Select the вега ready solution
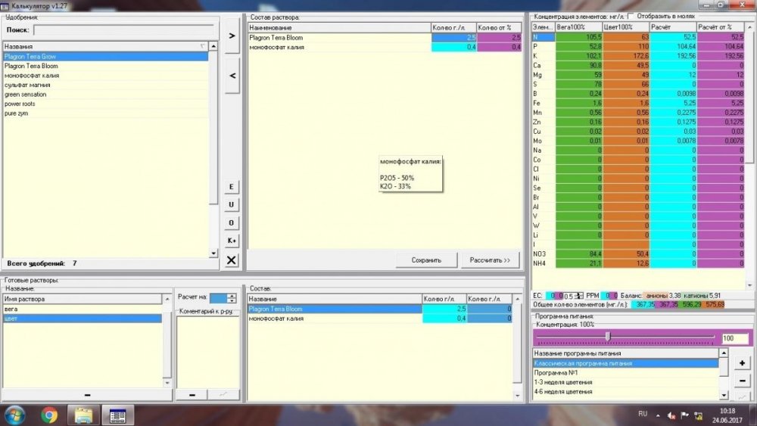 point(83,309)
